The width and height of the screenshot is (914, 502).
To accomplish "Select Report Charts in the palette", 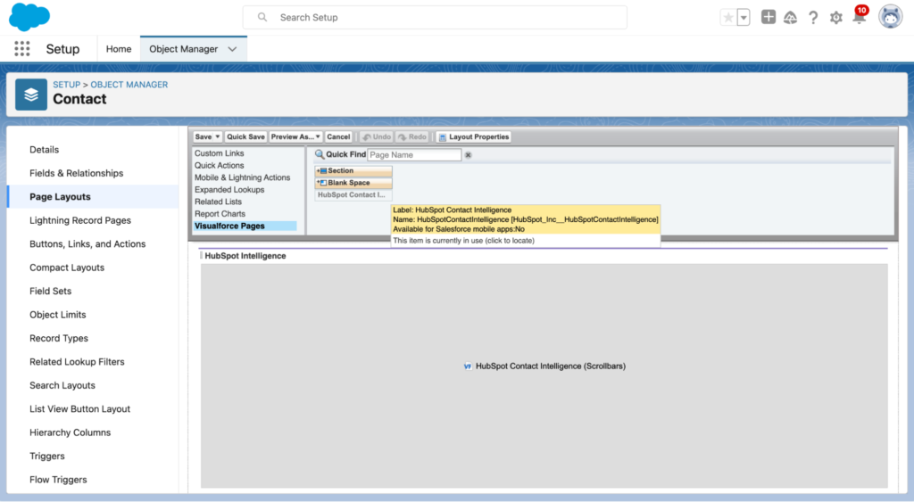I will [x=220, y=214].
